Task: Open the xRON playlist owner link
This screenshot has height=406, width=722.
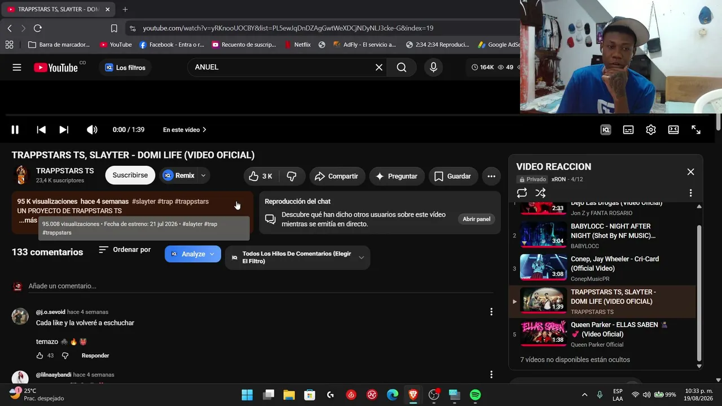Action: (558, 179)
